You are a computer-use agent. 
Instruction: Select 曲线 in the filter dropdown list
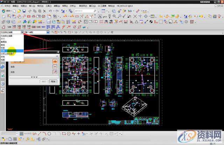click(x=3, y=45)
